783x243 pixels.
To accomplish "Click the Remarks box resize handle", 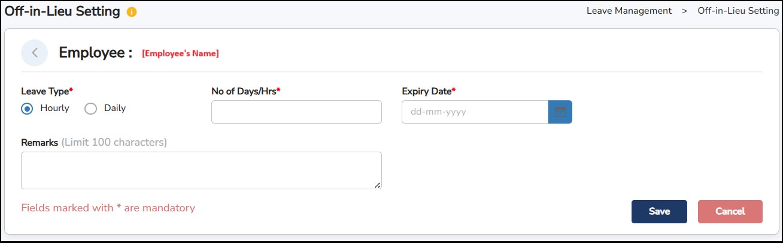I will pyautogui.click(x=377, y=185).
